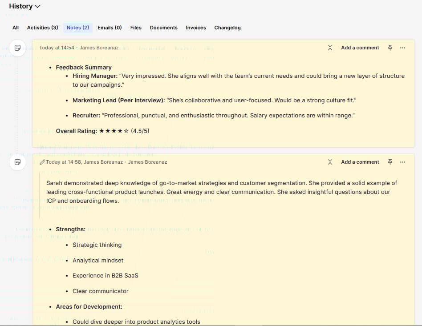Open the three-dot menu on the first note
The height and width of the screenshot is (326, 422).
[403, 48]
